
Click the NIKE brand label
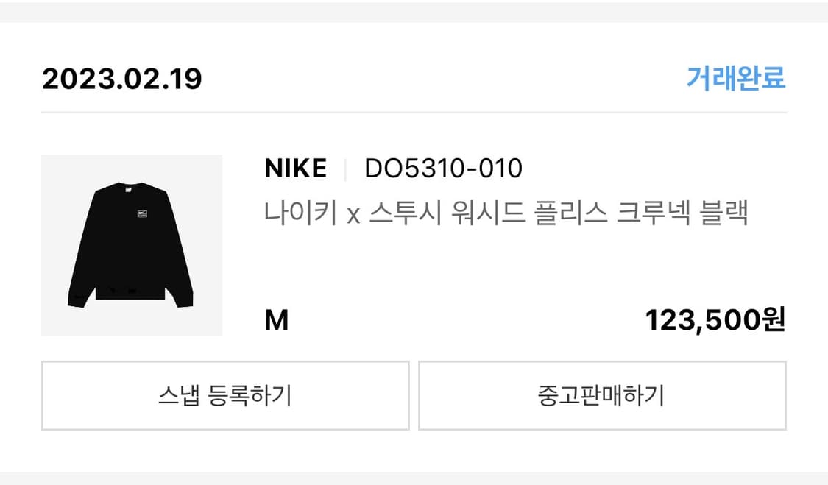pos(295,168)
